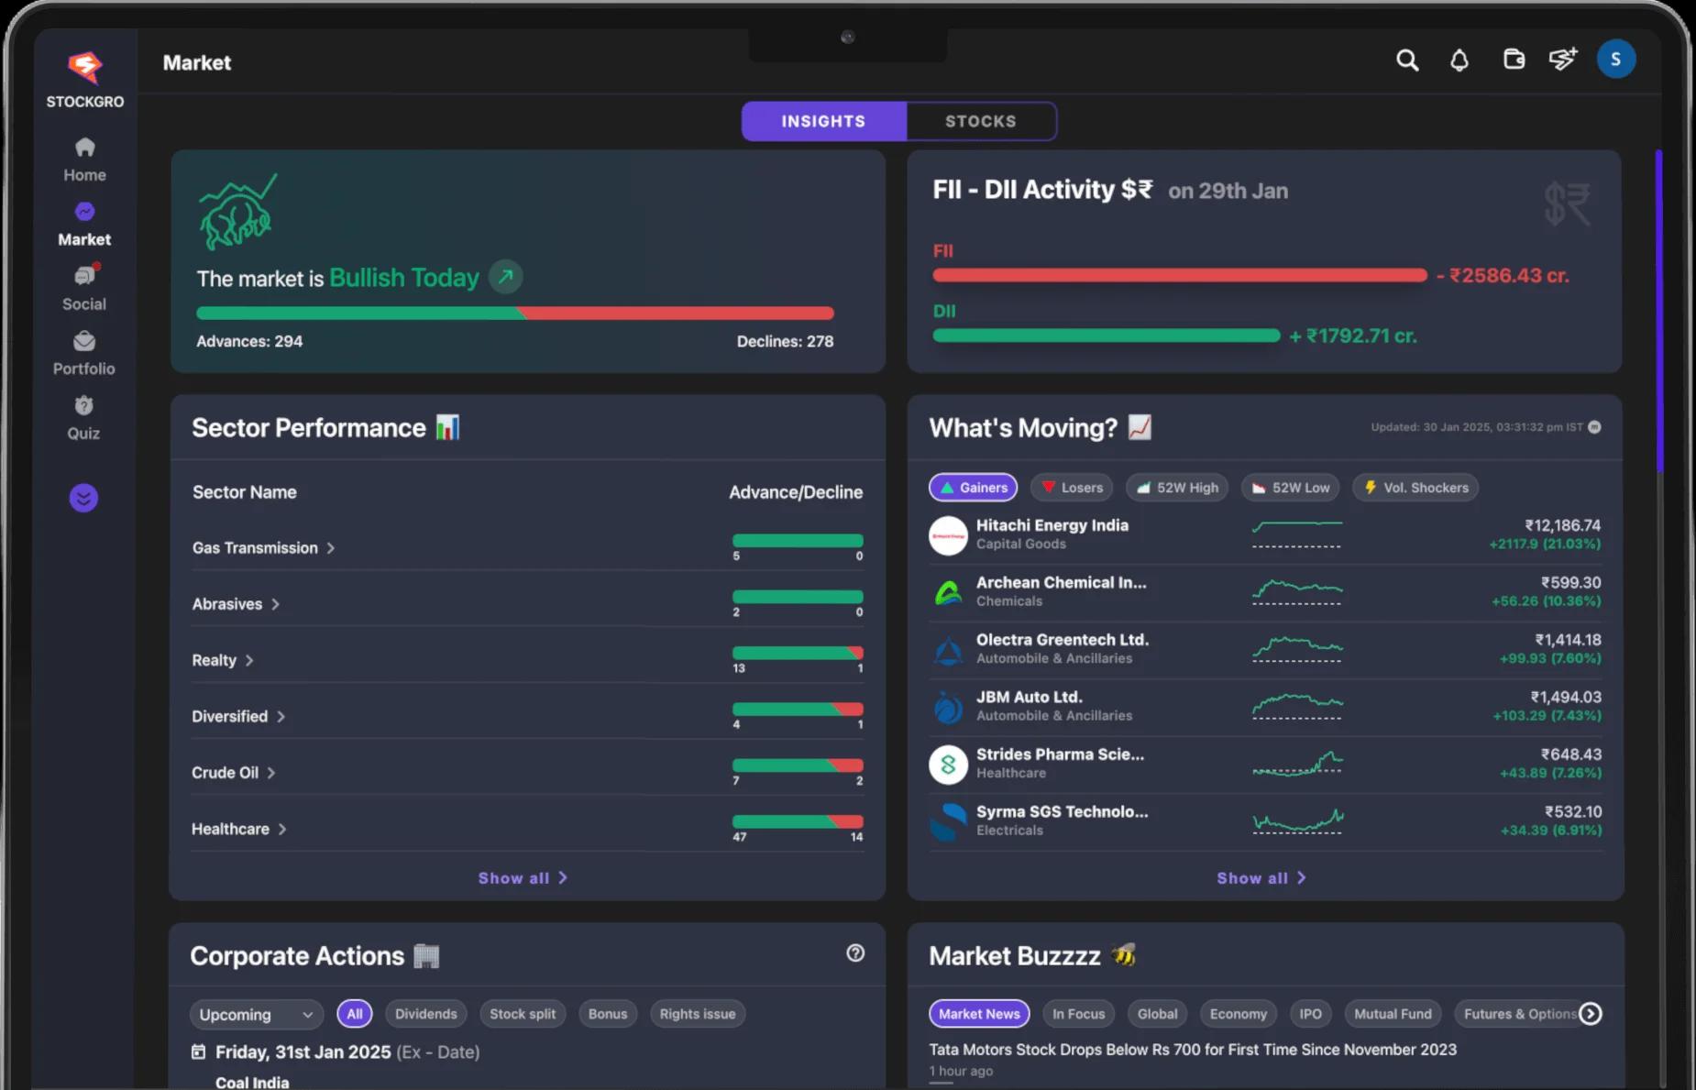Open the Quiz section
This screenshot has width=1696, height=1090.
coord(84,418)
